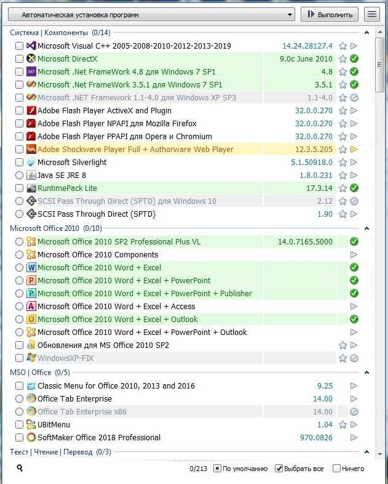
Task: Click the Java SE JRE 8 icon
Action: pos(31,175)
